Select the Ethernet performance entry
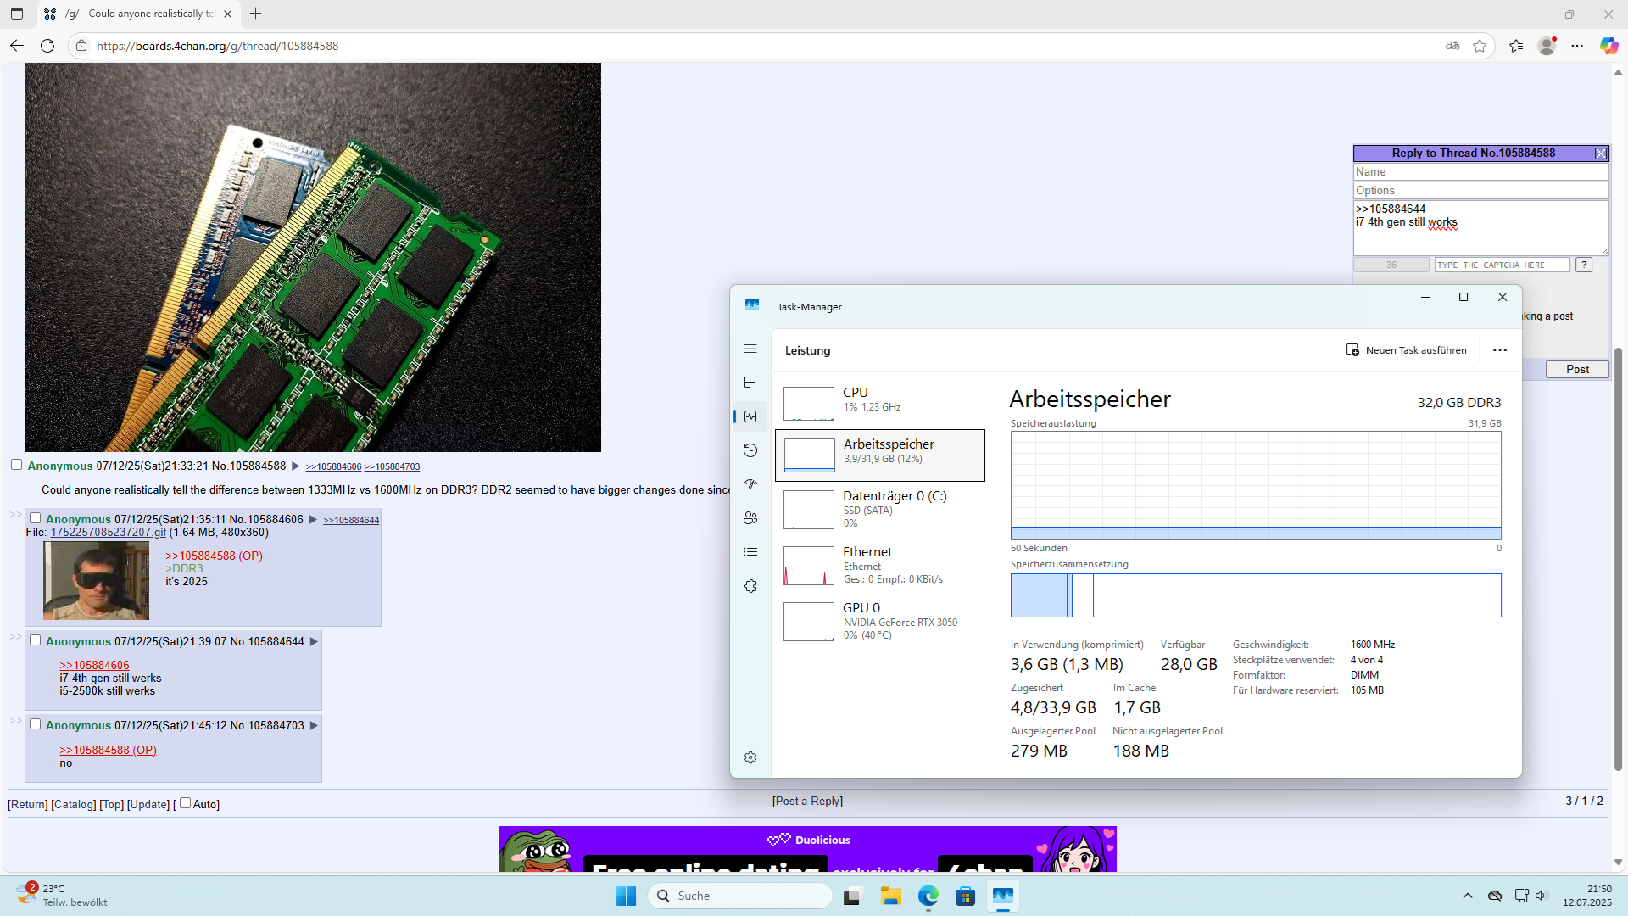Image resolution: width=1628 pixels, height=916 pixels. point(880,565)
